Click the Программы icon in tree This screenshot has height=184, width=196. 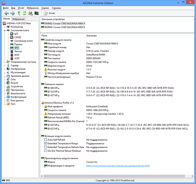tap(8, 90)
